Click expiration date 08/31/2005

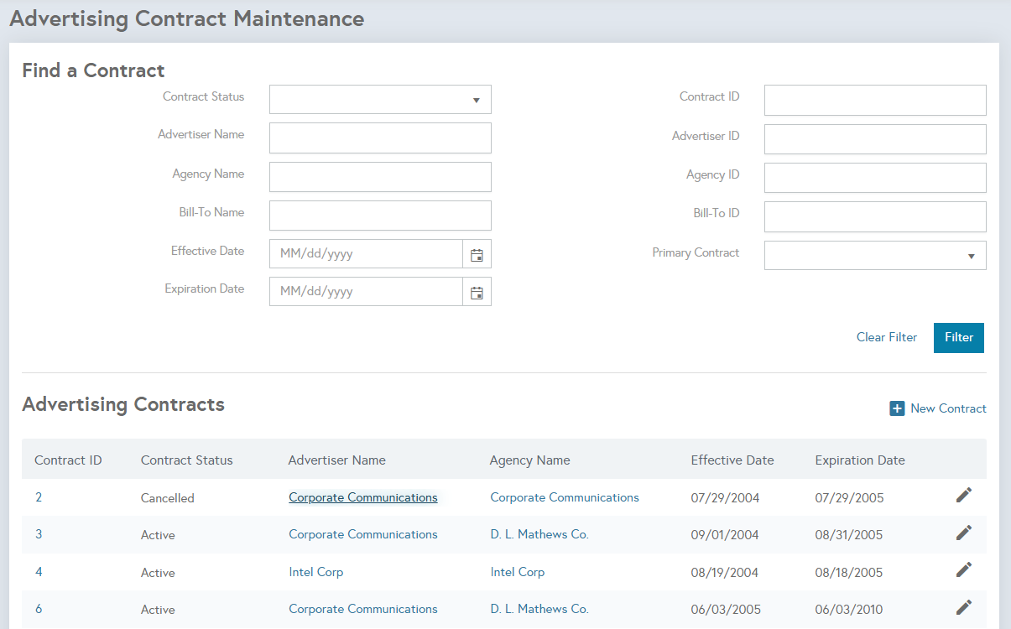[x=849, y=535]
